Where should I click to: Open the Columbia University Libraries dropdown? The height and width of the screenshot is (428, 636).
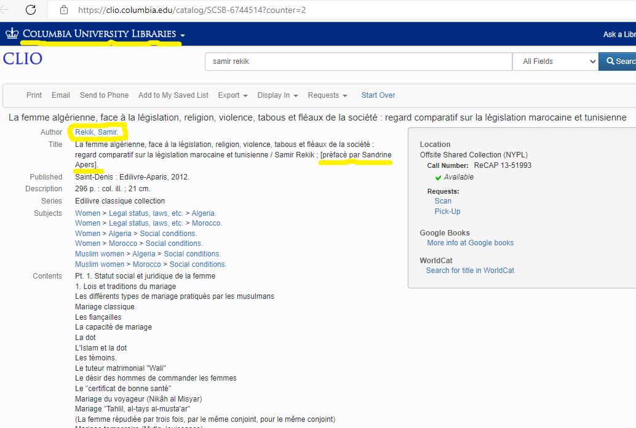(104, 34)
